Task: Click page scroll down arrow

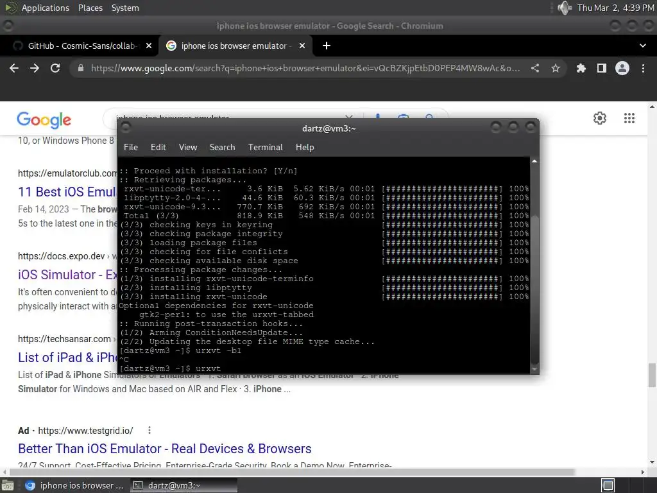Action: pos(652,462)
